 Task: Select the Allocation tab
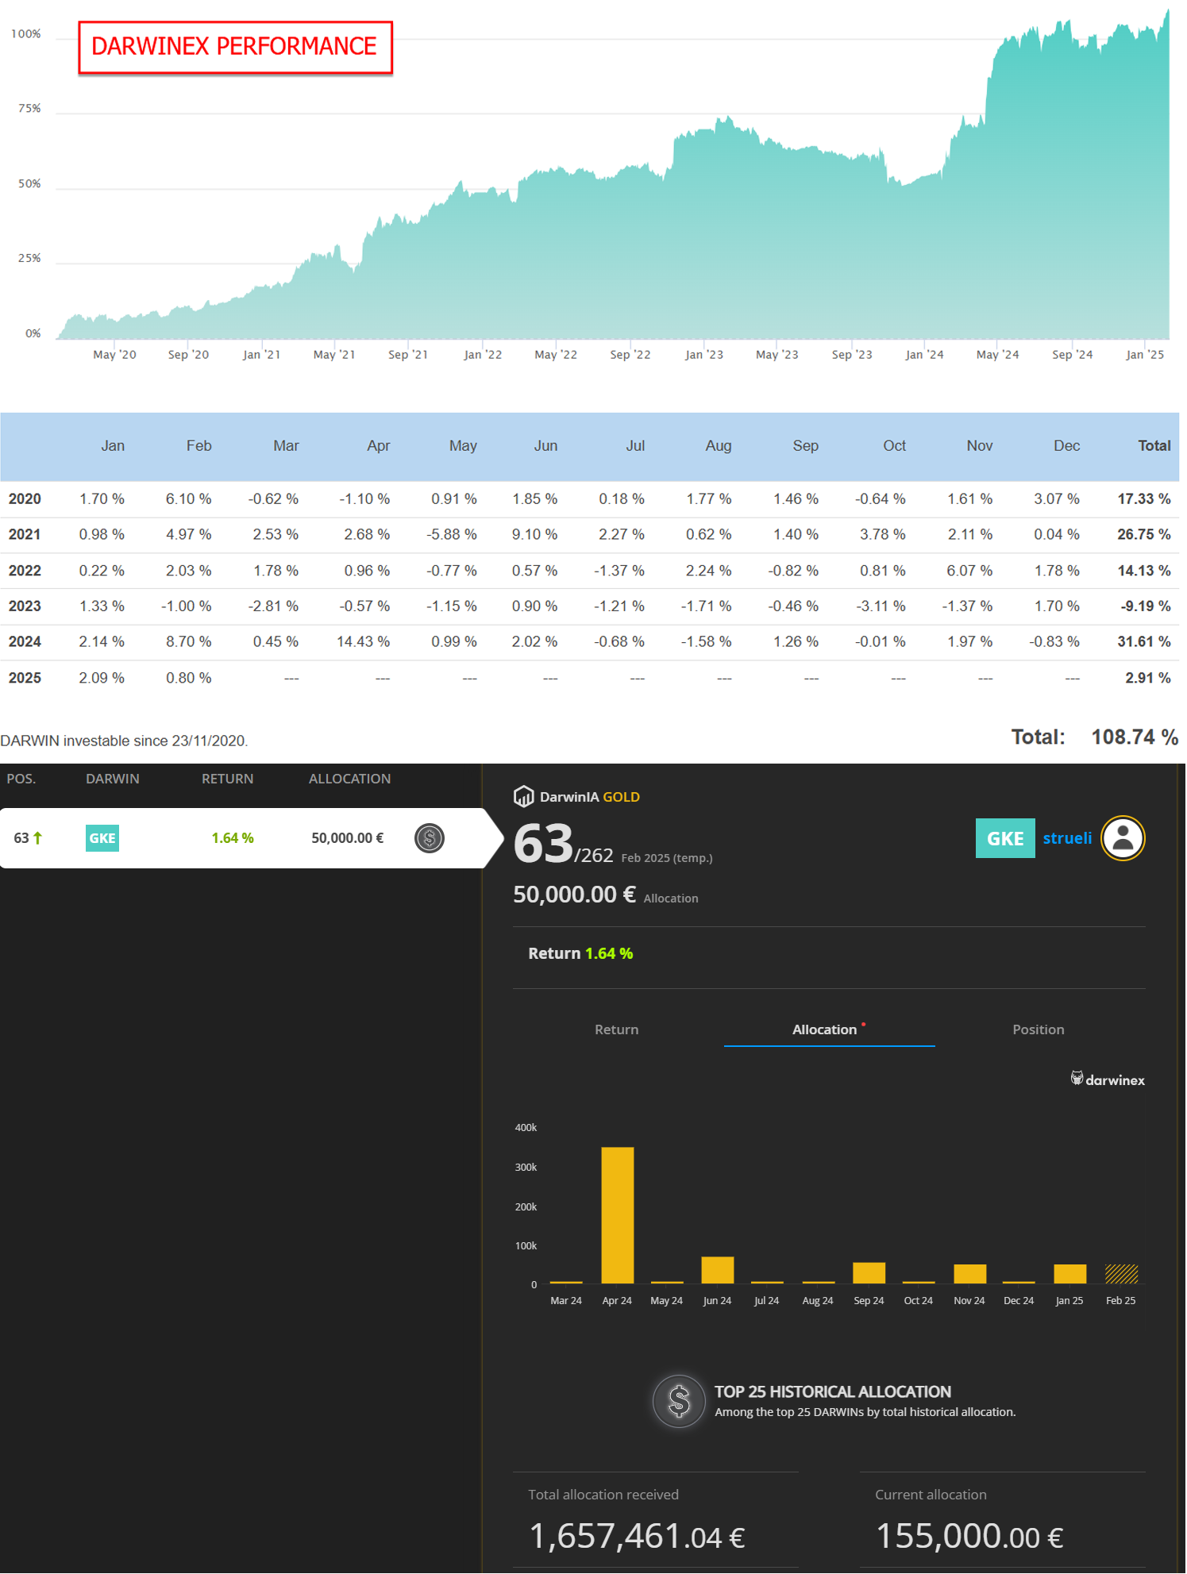click(825, 1029)
